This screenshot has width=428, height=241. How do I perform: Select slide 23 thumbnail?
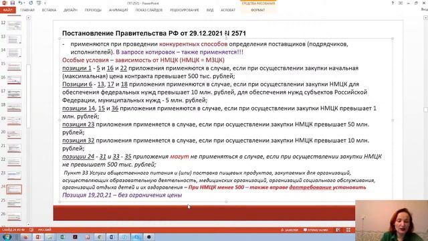14,175
